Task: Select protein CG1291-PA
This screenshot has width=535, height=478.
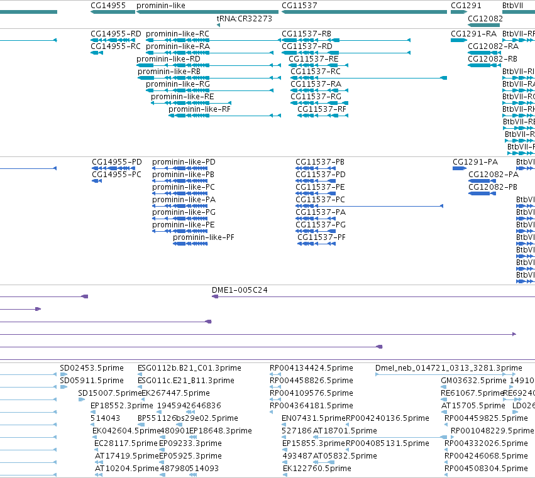Action: [460, 168]
